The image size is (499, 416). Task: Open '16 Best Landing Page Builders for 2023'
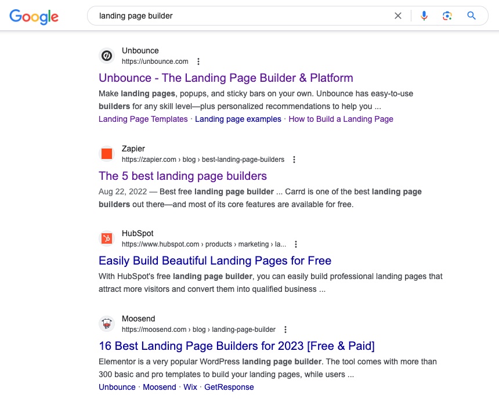[237, 346]
